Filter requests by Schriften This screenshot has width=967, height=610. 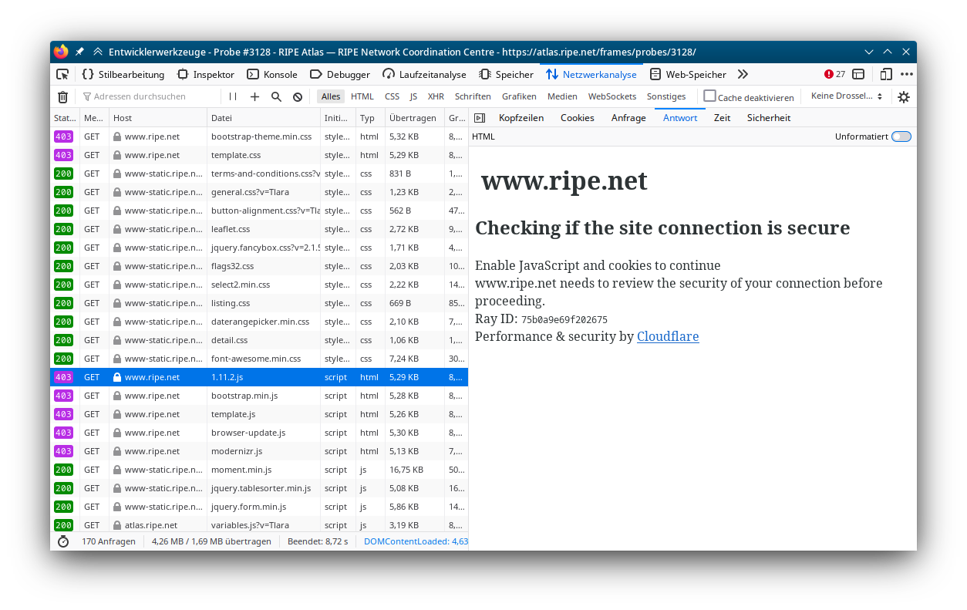pyautogui.click(x=473, y=96)
